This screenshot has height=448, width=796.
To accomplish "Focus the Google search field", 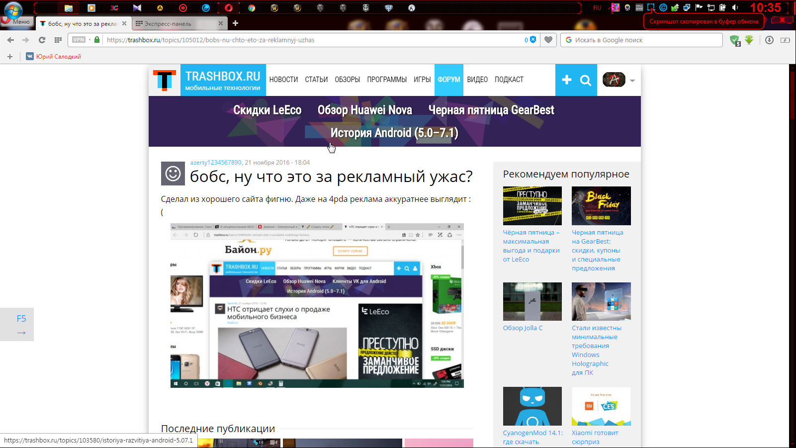I will (641, 40).
